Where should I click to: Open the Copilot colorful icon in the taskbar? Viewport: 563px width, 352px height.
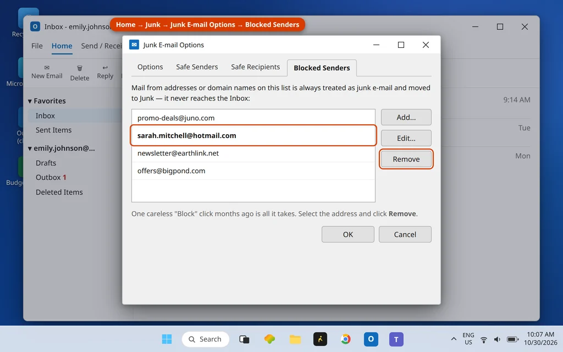click(269, 339)
